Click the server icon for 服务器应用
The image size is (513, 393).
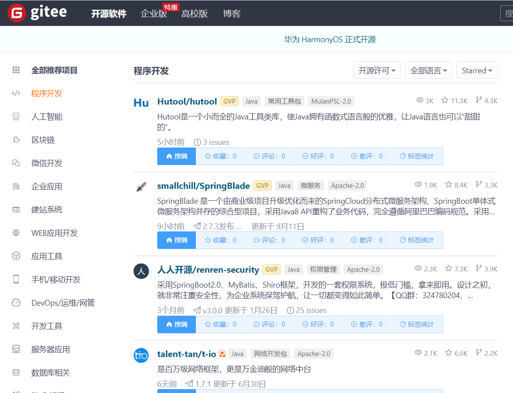[16, 349]
